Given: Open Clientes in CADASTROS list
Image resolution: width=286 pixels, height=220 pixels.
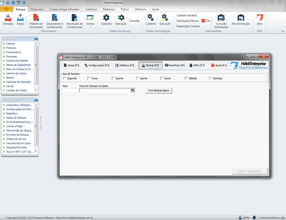Looking at the screenshot, I should tap(11, 44).
